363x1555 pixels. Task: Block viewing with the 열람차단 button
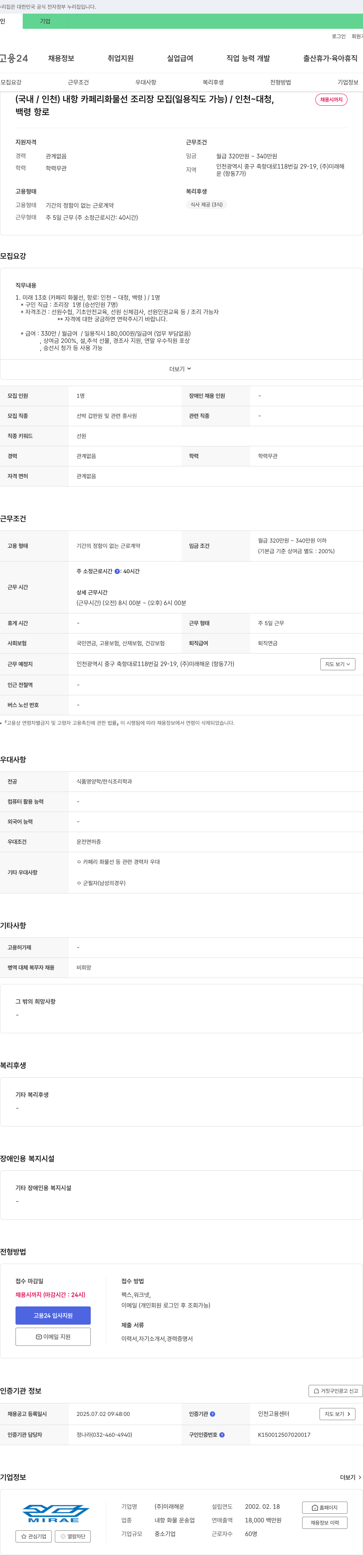[x=73, y=1536]
